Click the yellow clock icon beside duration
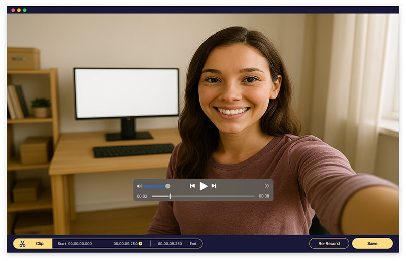The height and width of the screenshot is (261, 406). (140, 244)
